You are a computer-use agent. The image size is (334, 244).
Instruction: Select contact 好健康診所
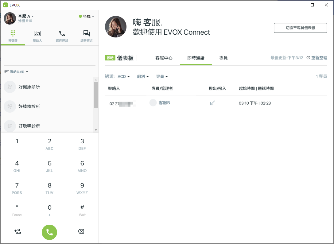coord(47,87)
